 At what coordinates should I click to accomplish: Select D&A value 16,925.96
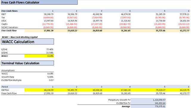(x=72, y=21)
